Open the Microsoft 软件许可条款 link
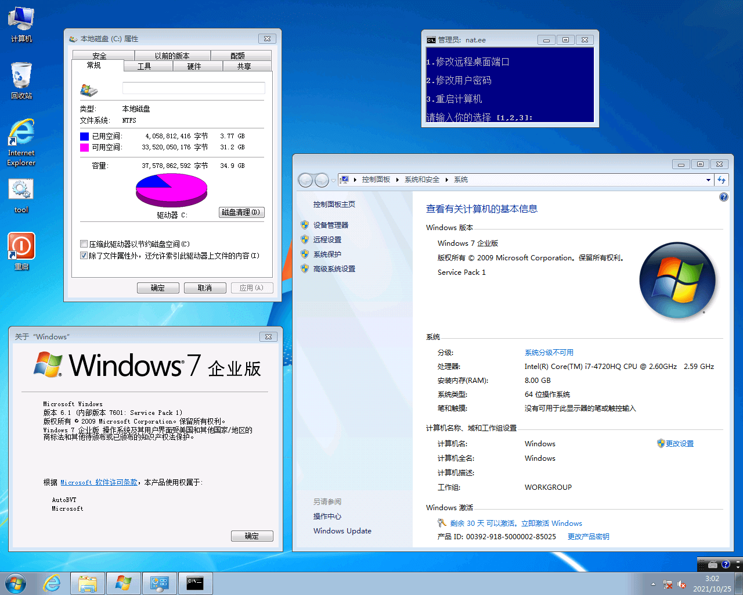This screenshot has width=743, height=595. pyautogui.click(x=99, y=482)
